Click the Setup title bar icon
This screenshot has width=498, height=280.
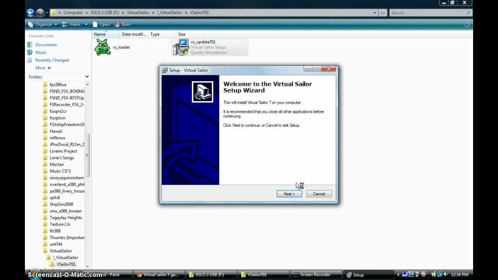click(x=165, y=70)
